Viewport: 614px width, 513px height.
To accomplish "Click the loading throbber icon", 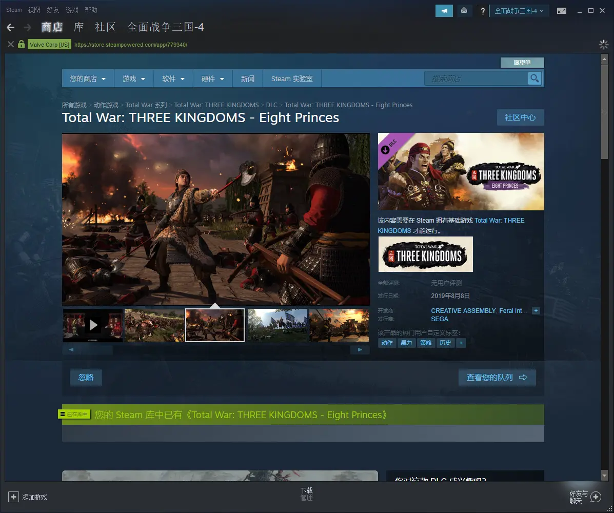I will point(603,44).
